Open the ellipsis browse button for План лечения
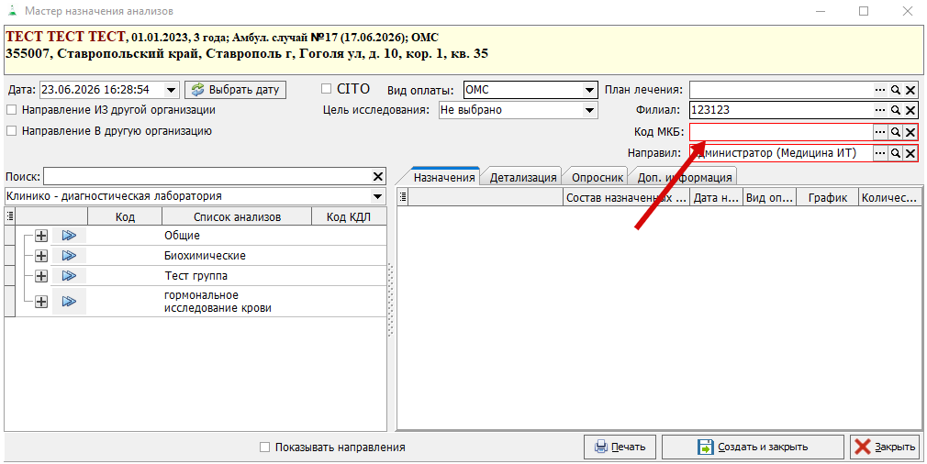The height and width of the screenshot is (464, 927). (x=880, y=90)
